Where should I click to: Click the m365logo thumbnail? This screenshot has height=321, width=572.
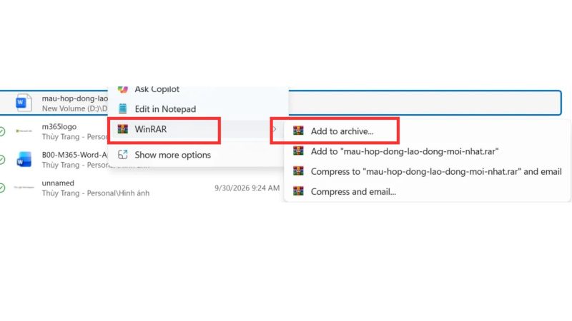point(24,131)
